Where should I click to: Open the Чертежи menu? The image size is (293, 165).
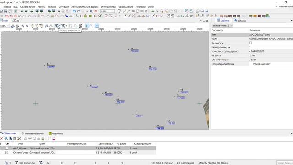(x=141, y=7)
